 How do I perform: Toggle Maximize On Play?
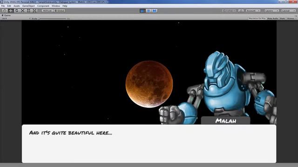point(257,19)
